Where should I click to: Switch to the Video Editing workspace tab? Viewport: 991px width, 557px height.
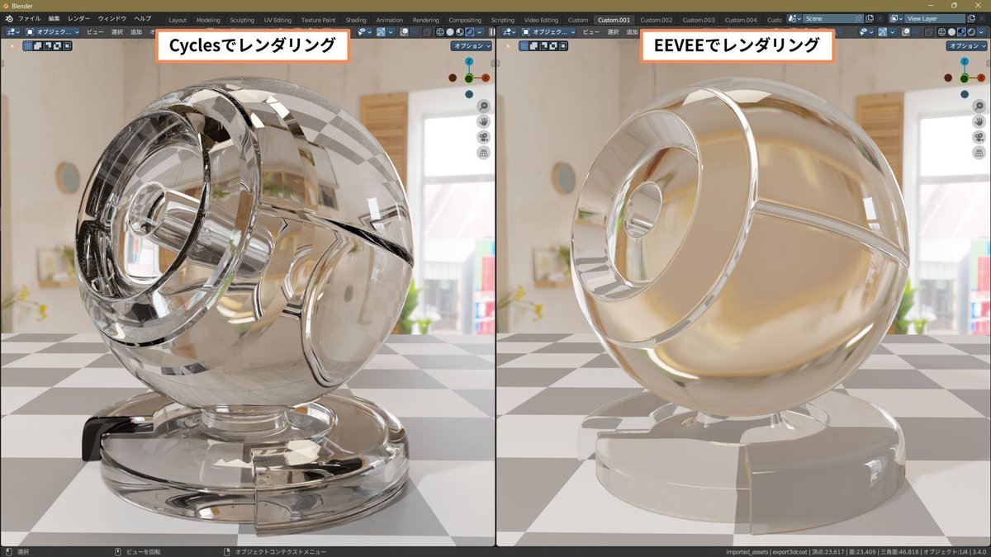[x=541, y=20]
